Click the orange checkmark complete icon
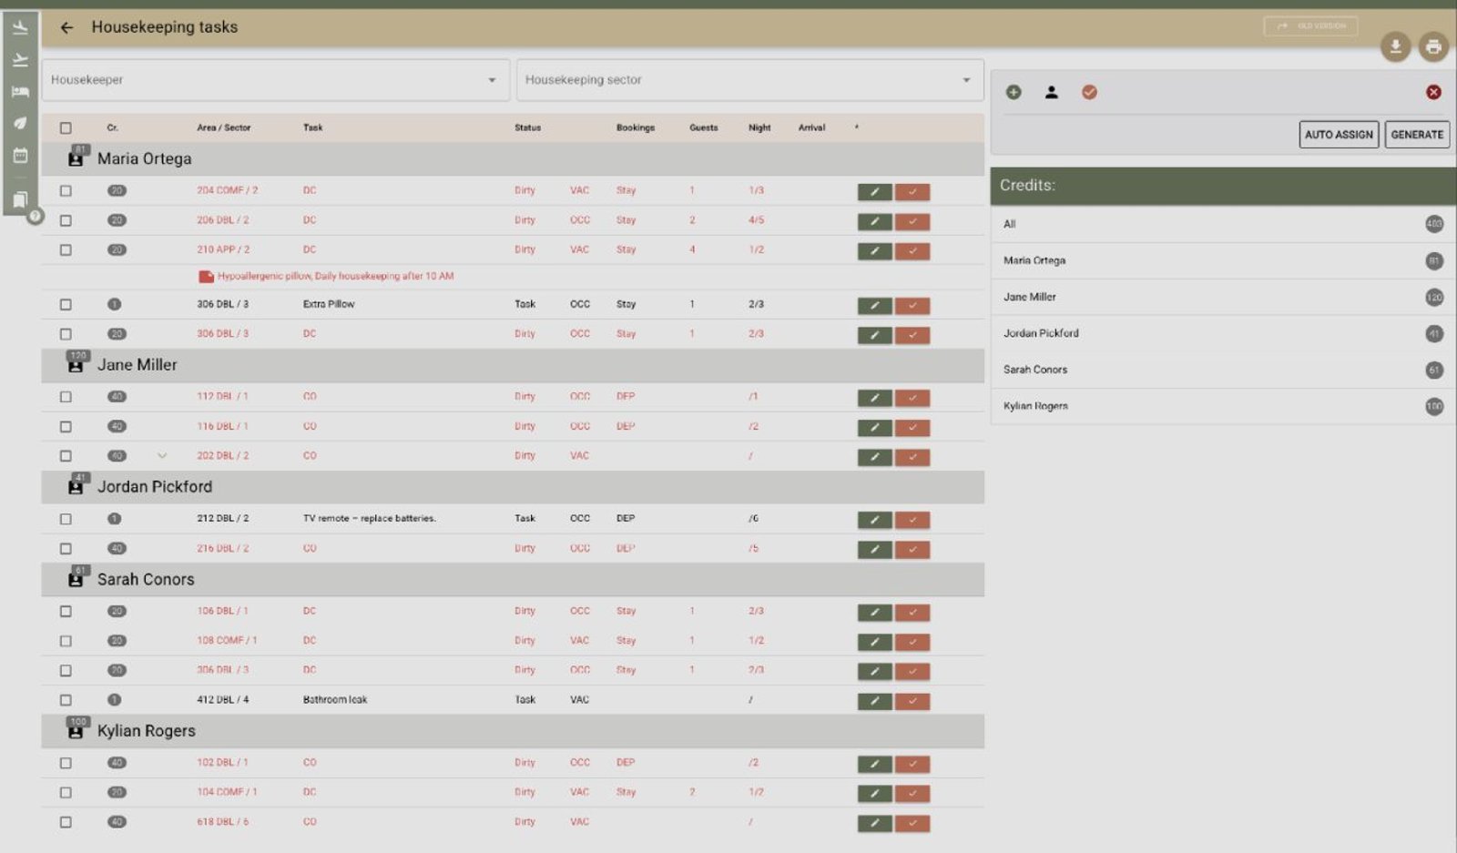 tap(1089, 92)
